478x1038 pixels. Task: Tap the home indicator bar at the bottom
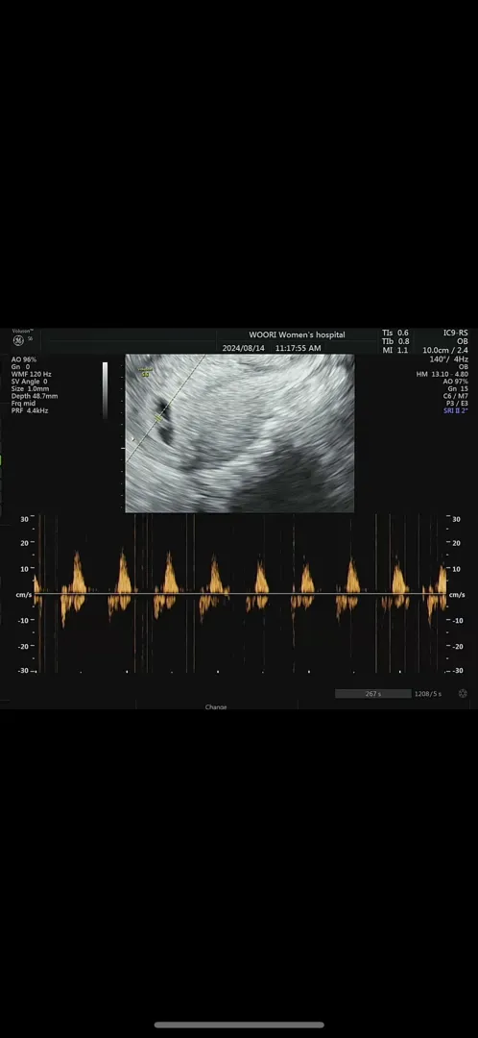(x=239, y=1025)
